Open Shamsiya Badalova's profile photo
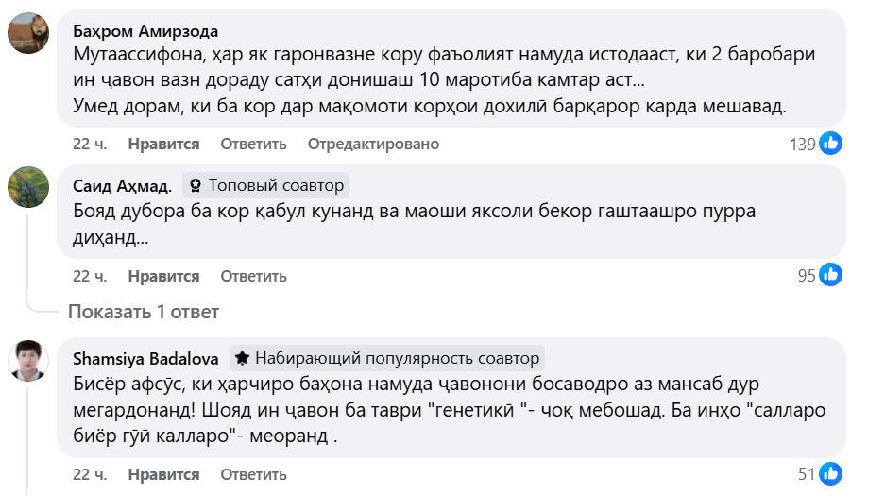 pos(28,360)
